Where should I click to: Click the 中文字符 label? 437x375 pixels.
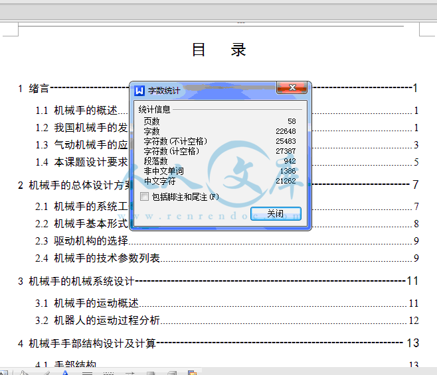[159, 181]
